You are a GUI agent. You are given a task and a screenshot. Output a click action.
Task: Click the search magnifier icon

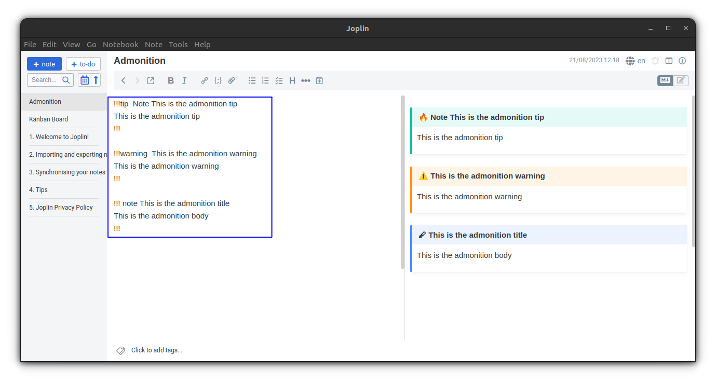tap(66, 80)
